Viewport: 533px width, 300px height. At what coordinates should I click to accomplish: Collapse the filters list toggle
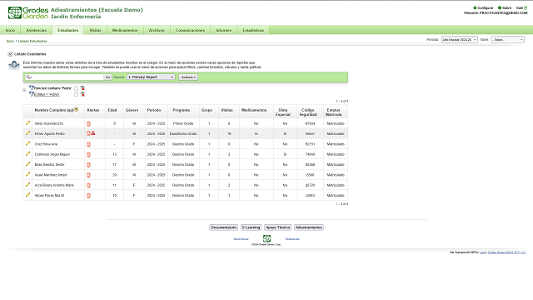(x=24, y=90)
